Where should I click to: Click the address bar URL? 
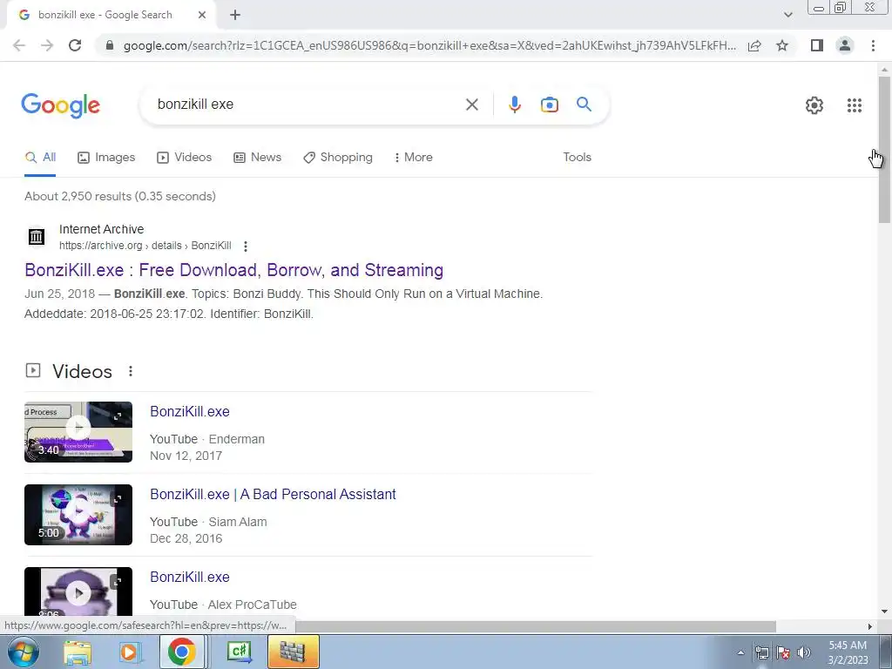(429, 45)
